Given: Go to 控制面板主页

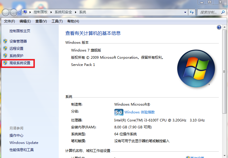Looking at the screenshot, I should pos(20,31).
